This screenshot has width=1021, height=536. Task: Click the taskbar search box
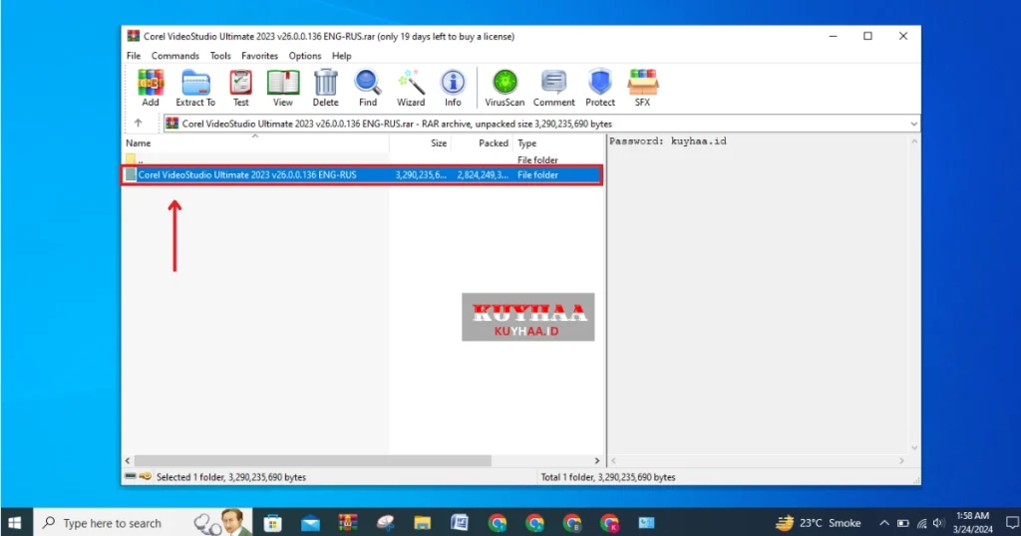pyautogui.click(x=143, y=522)
